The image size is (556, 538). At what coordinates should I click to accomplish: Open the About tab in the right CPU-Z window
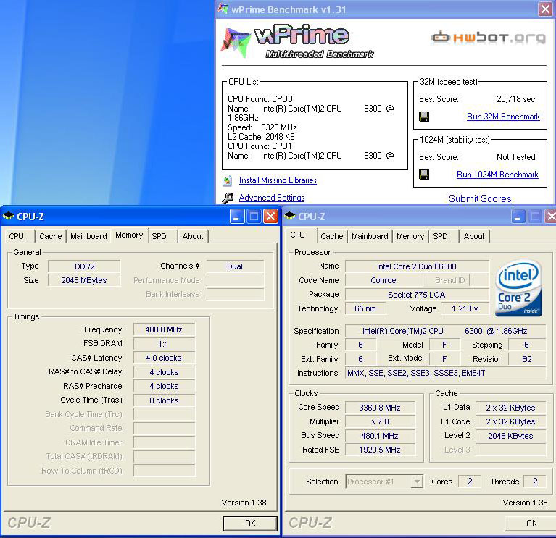pyautogui.click(x=474, y=236)
